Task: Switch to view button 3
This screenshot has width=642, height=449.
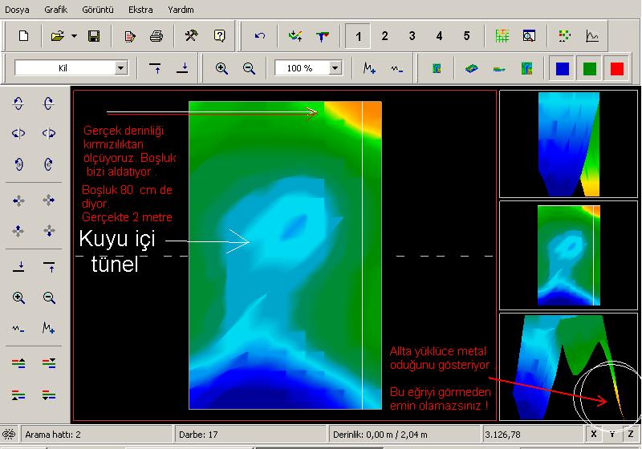Action: 412,36
